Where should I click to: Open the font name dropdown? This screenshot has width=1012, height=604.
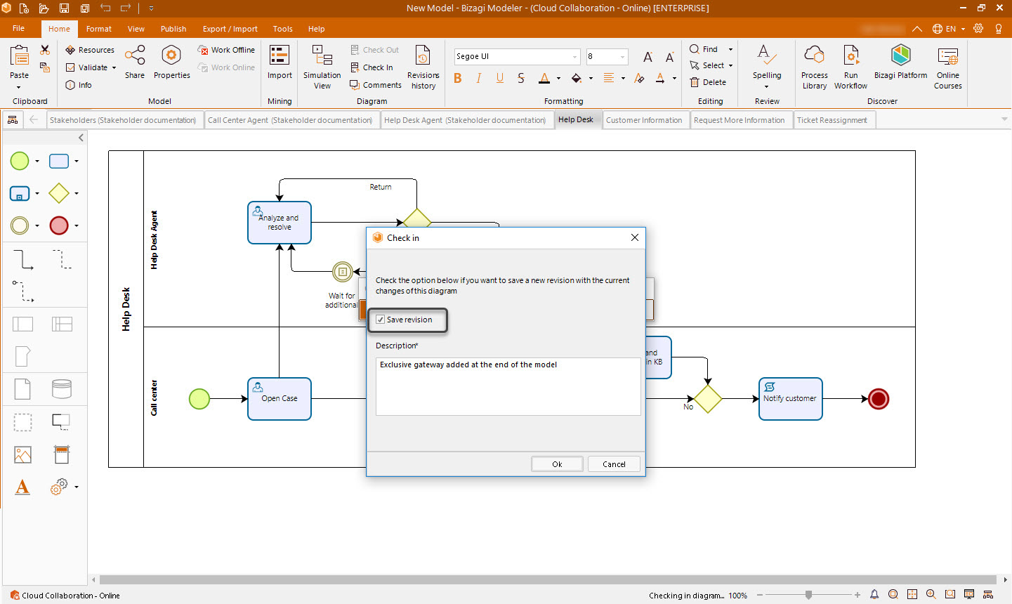click(574, 57)
